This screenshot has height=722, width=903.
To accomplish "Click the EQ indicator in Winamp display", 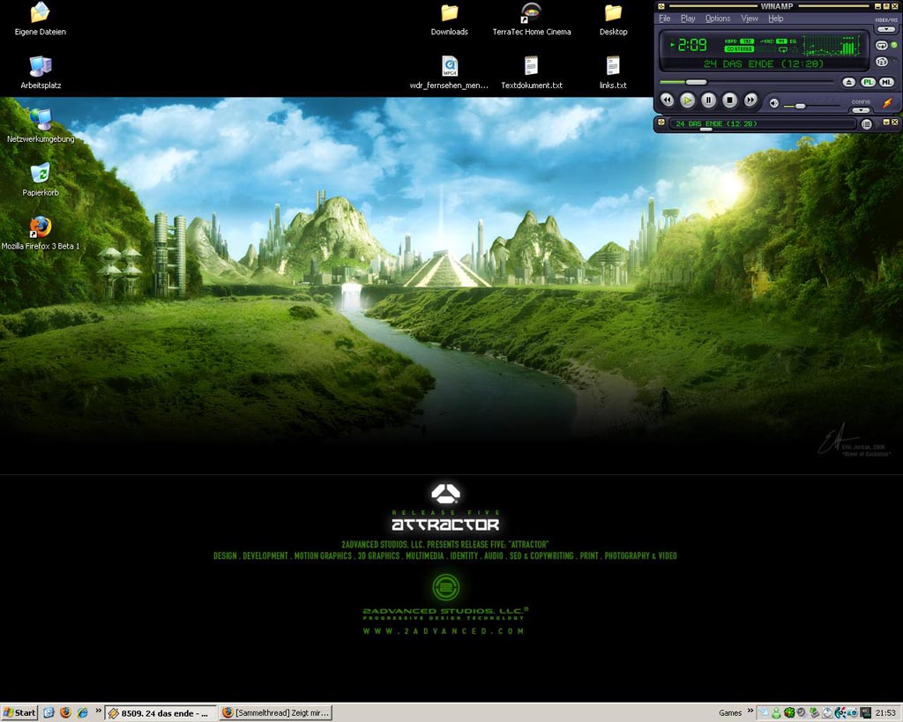I will pos(793,41).
